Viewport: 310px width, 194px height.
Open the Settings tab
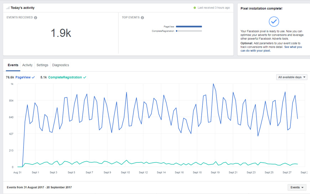42,65
